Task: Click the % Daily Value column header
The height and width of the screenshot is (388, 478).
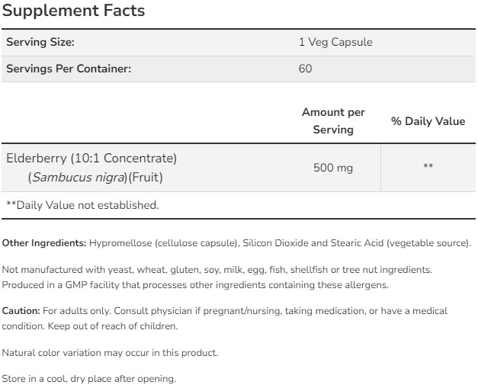Action: point(428,121)
